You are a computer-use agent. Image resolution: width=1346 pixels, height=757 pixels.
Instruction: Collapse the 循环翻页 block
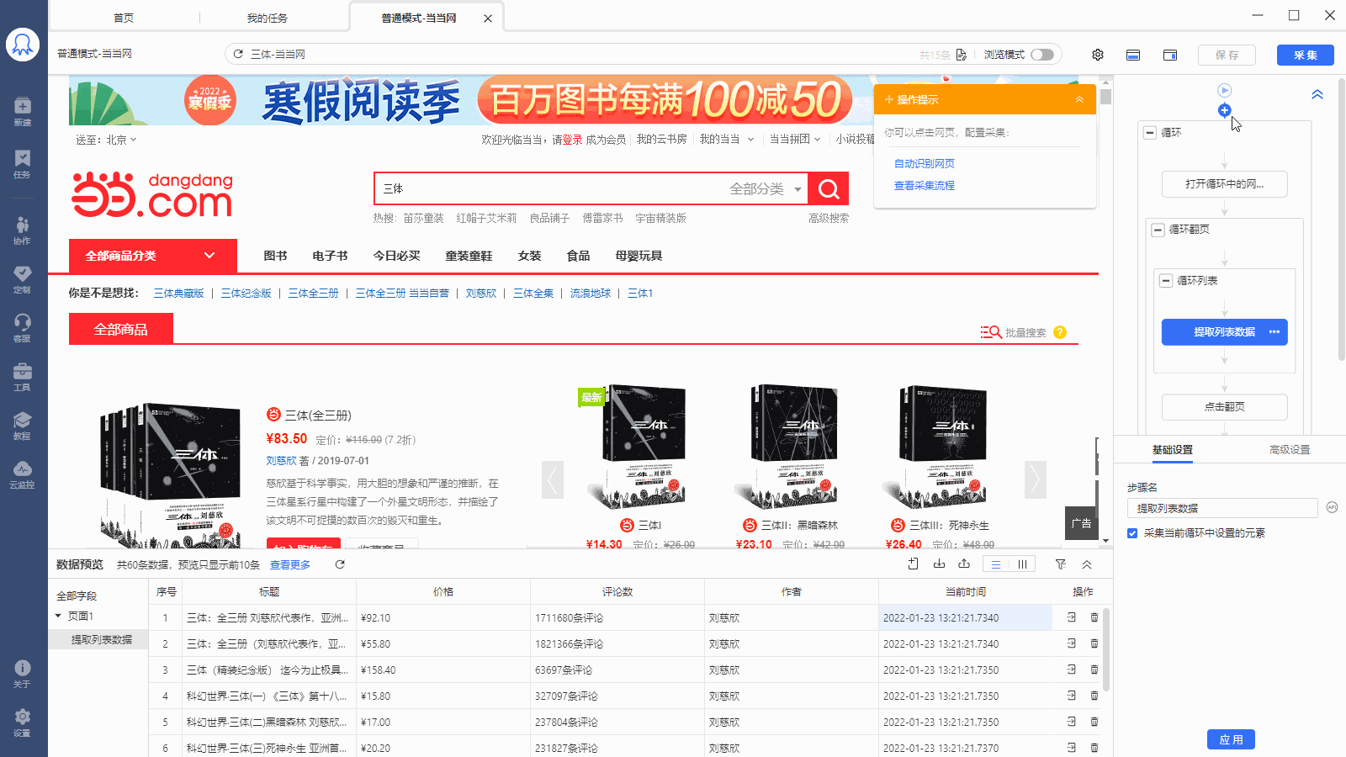click(x=1158, y=229)
